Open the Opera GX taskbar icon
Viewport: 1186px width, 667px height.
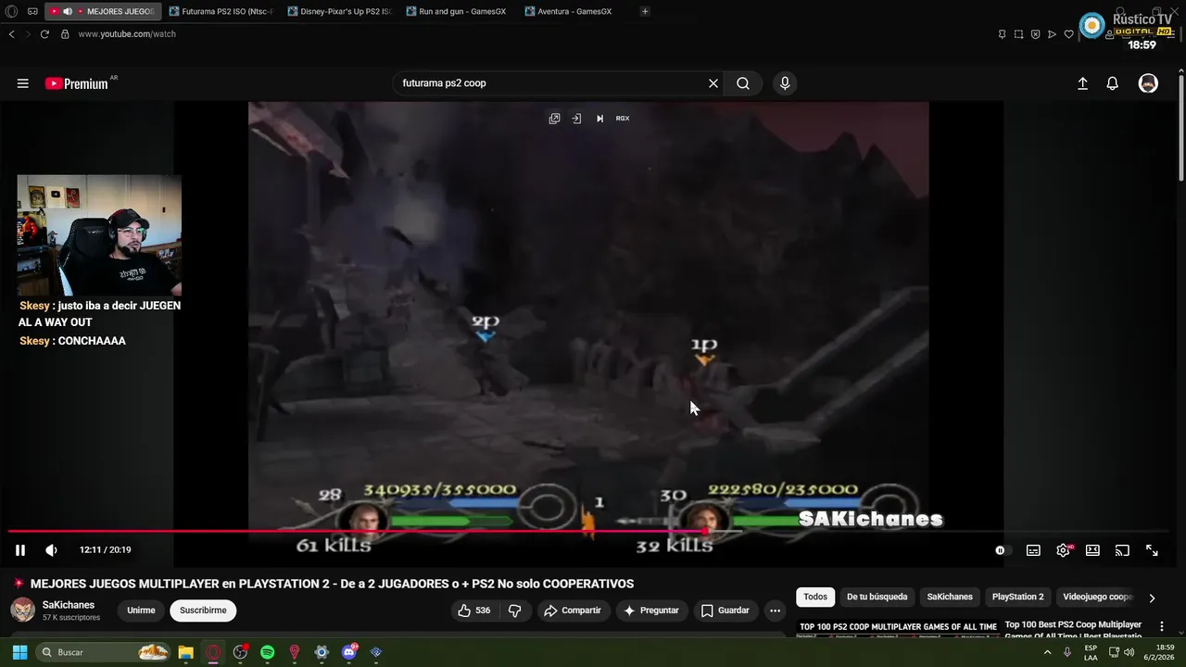click(213, 652)
